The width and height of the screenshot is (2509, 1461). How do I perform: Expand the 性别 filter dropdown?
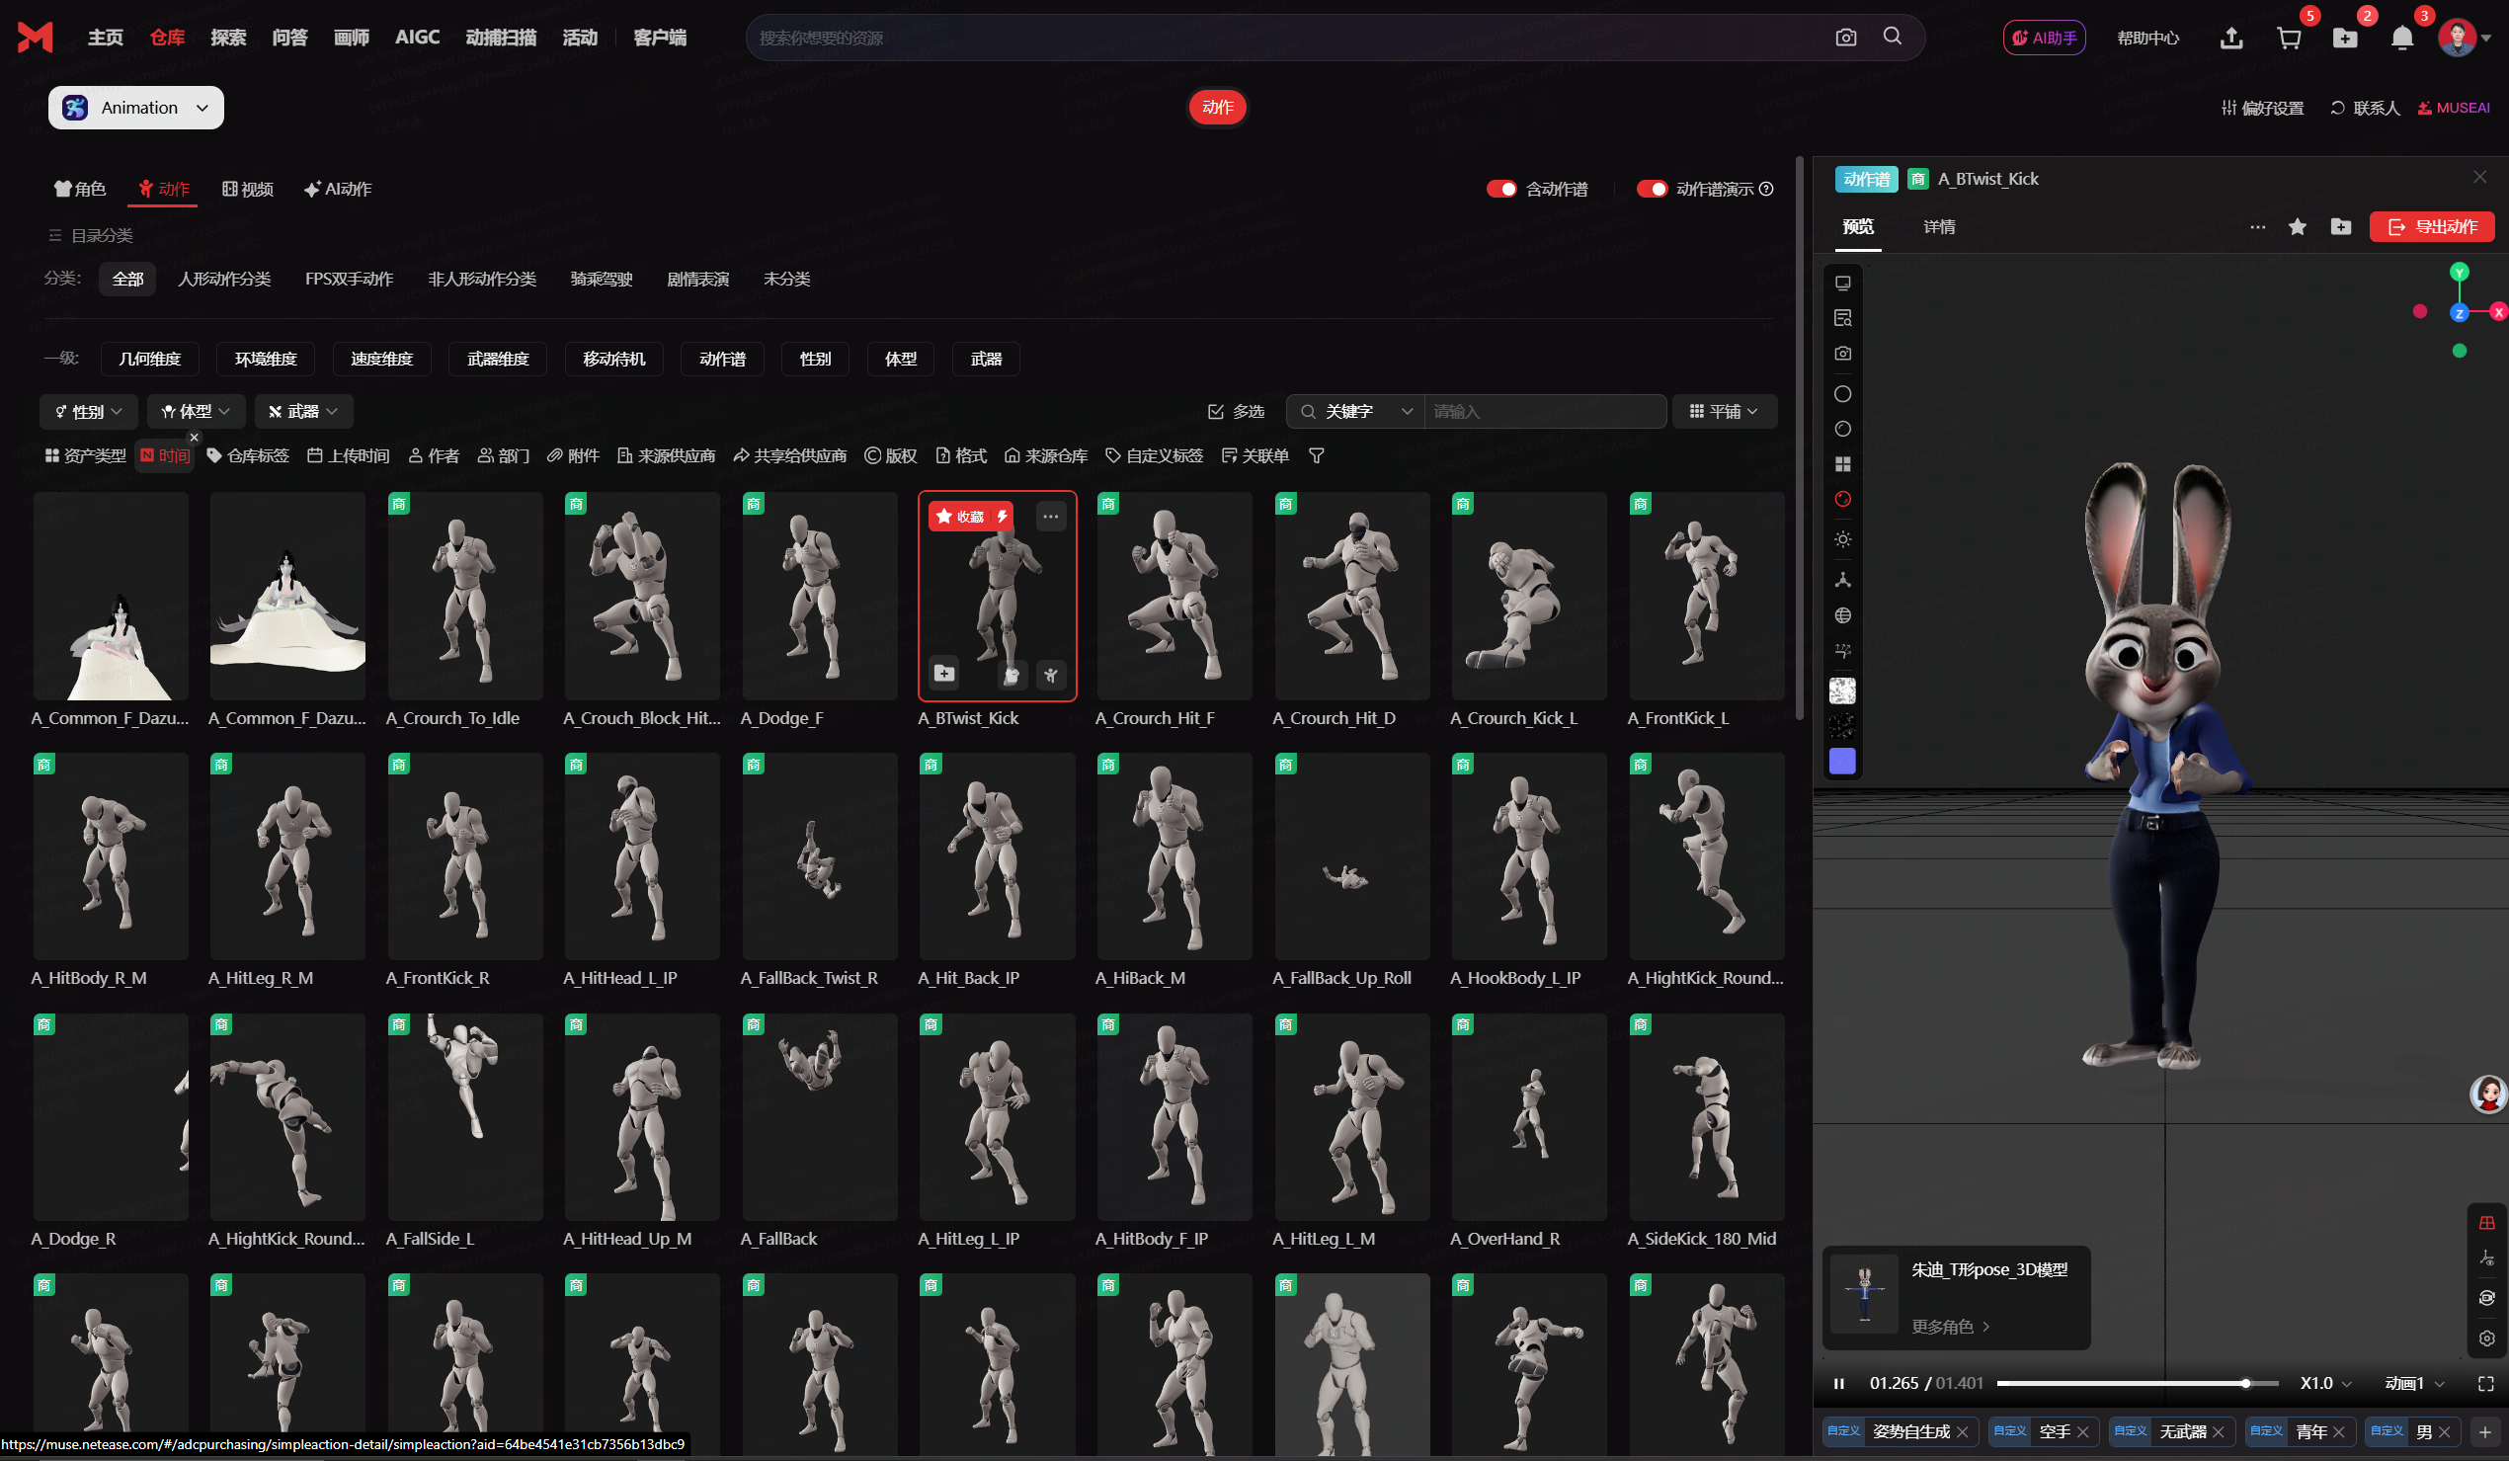(x=89, y=411)
